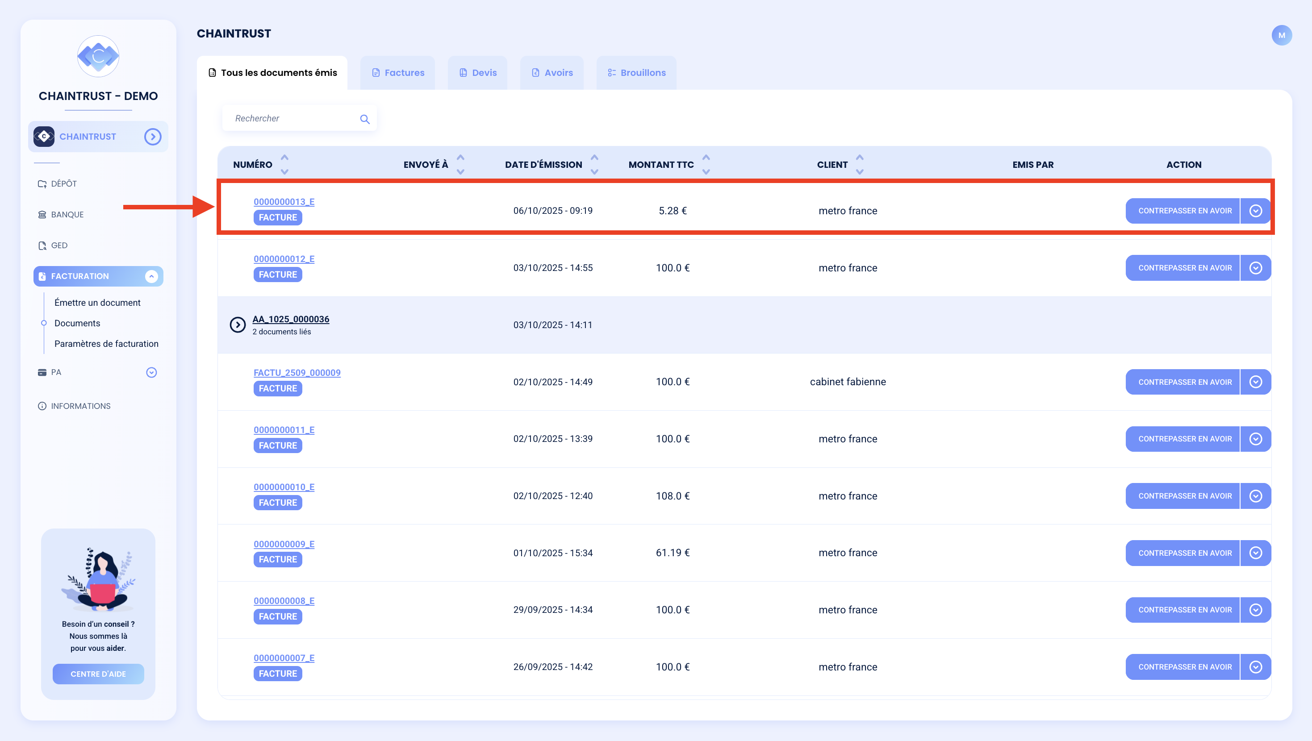Select Documents in Facturation submenu
The width and height of the screenshot is (1312, 741).
point(77,323)
